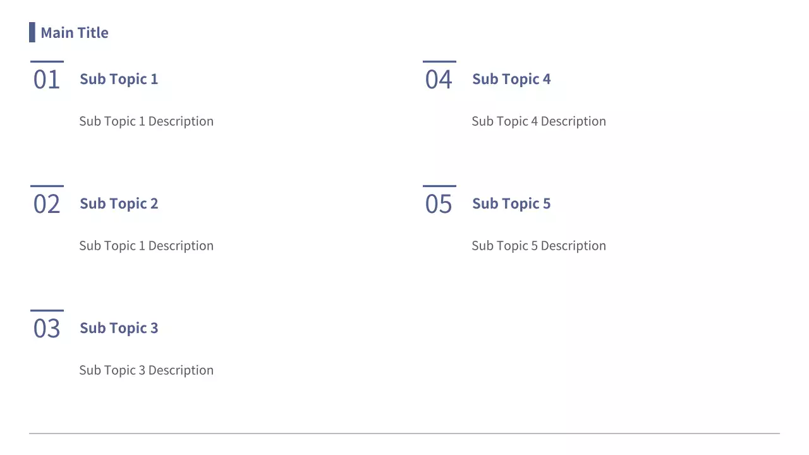Viewport: 809px width, 455px height.
Task: Click the number 01
Action: (47, 80)
